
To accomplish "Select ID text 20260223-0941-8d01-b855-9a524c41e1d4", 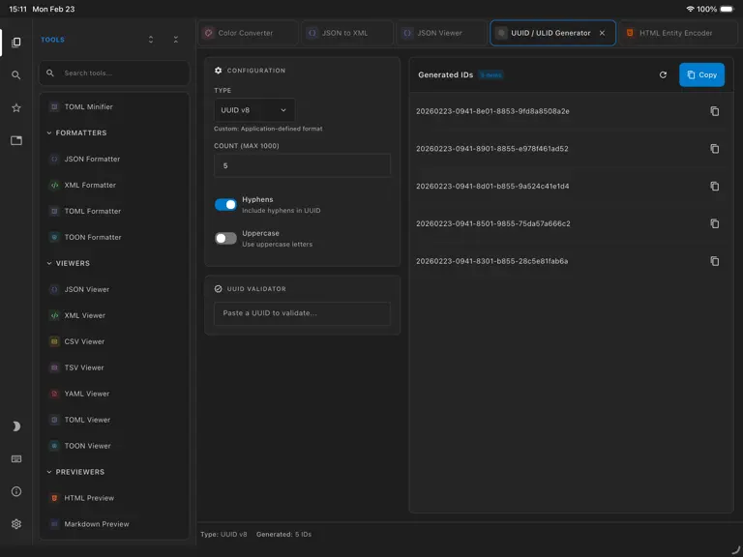I will pos(492,186).
